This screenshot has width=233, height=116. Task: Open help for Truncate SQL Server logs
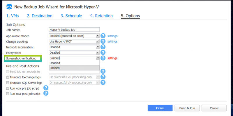pos(103,82)
